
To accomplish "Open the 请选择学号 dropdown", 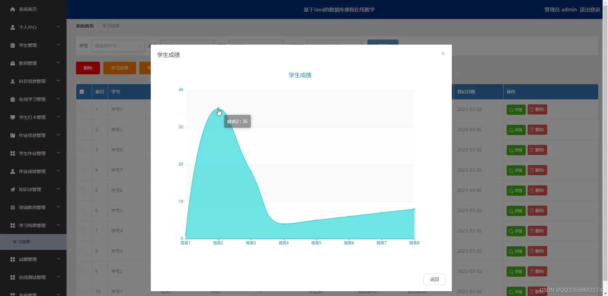I will pos(118,46).
